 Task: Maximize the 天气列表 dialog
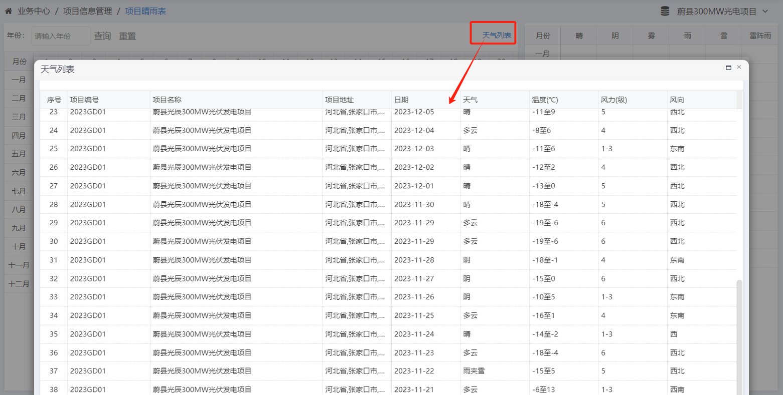pos(728,68)
